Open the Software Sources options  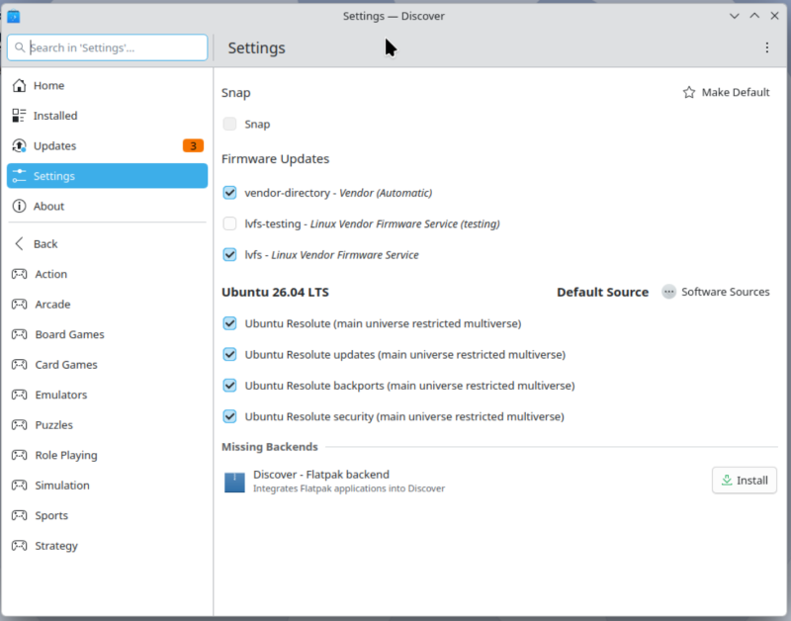(716, 292)
